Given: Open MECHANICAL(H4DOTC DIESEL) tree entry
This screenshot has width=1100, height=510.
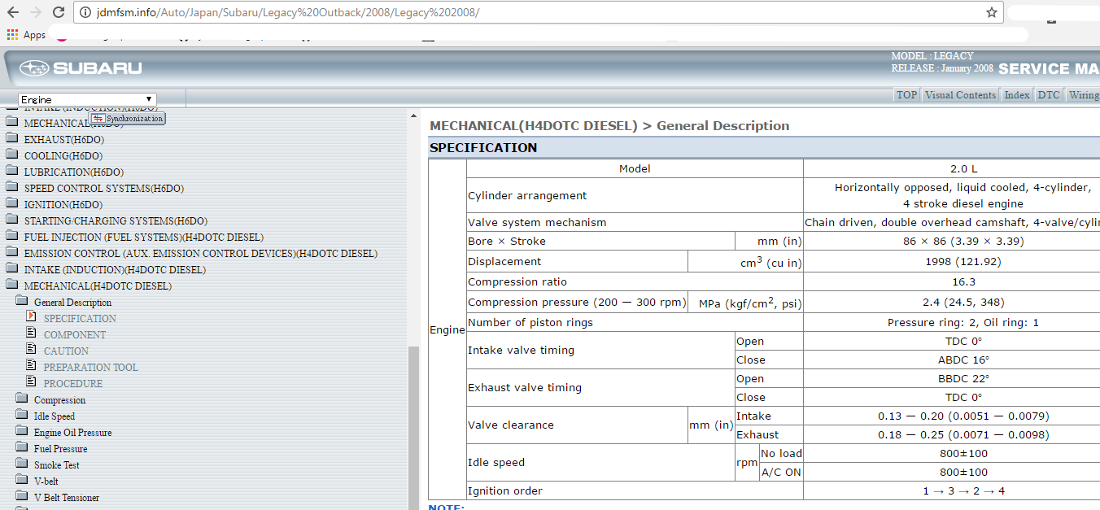Looking at the screenshot, I should (x=98, y=286).
